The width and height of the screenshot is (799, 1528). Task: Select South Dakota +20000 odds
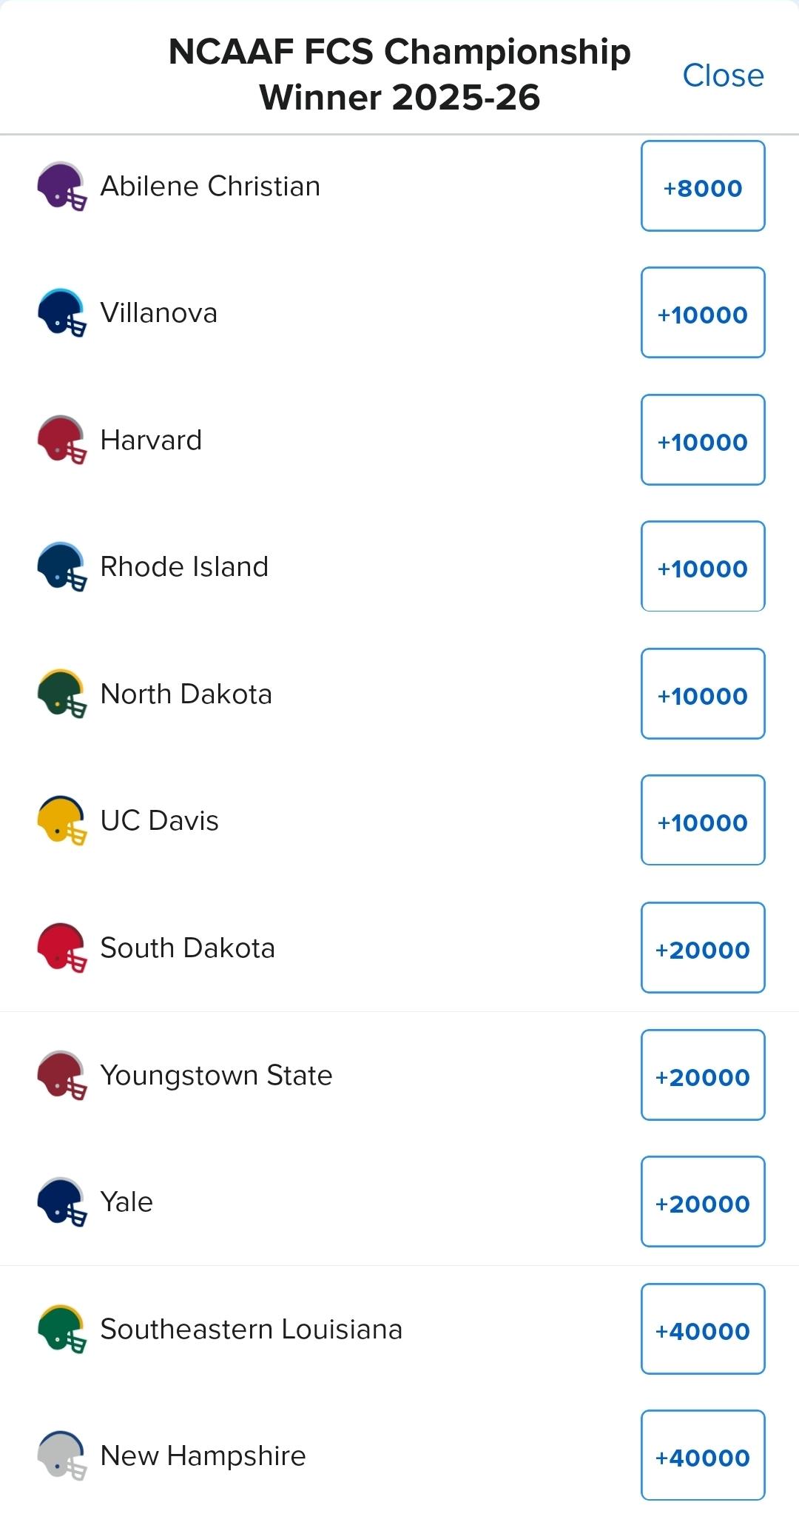pos(703,948)
